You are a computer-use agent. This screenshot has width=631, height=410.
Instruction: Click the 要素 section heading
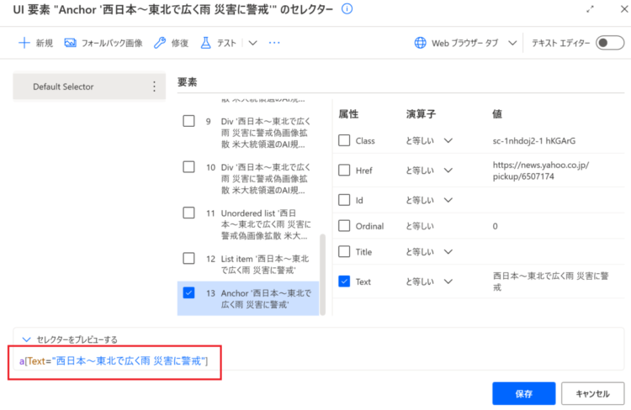tap(187, 82)
